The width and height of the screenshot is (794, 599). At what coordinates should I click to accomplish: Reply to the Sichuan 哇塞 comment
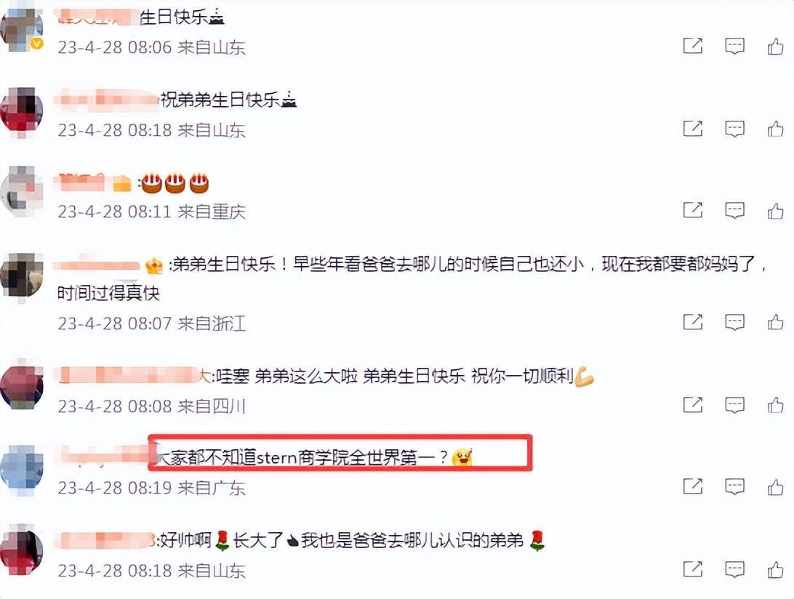click(x=734, y=405)
